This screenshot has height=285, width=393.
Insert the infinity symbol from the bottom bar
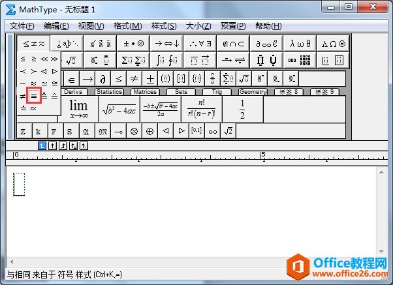[212, 131]
